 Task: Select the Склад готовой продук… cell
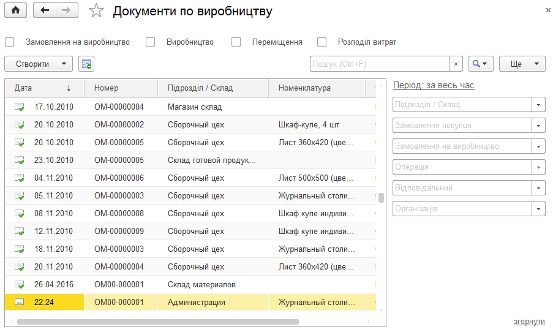tap(212, 160)
